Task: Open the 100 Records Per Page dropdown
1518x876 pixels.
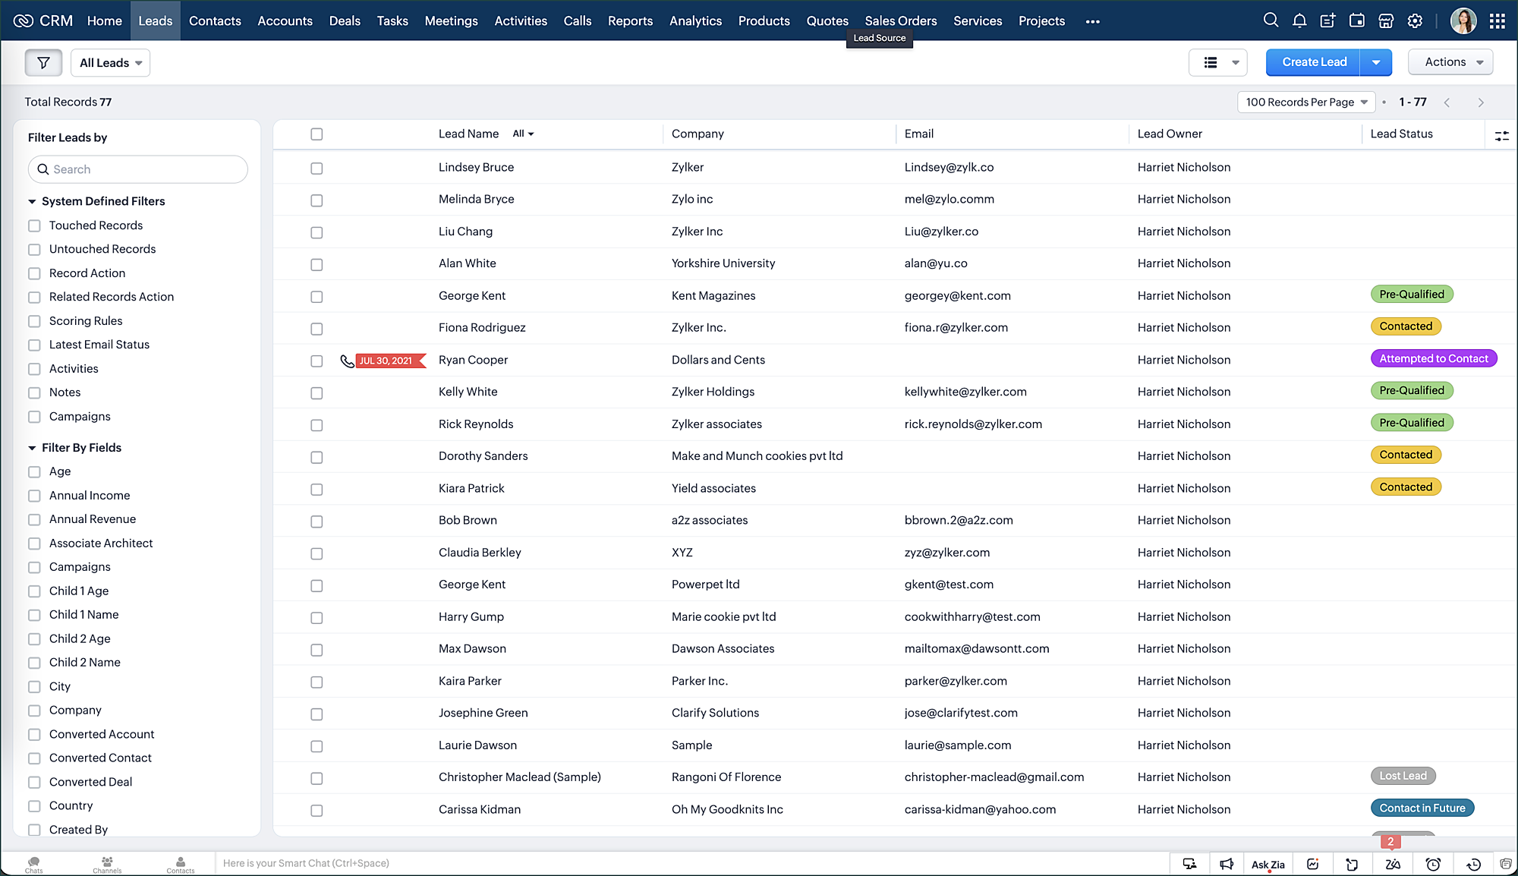Action: [x=1306, y=102]
